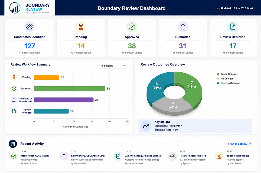
Task: Click the Submitted card value 31
Action: (x=182, y=46)
